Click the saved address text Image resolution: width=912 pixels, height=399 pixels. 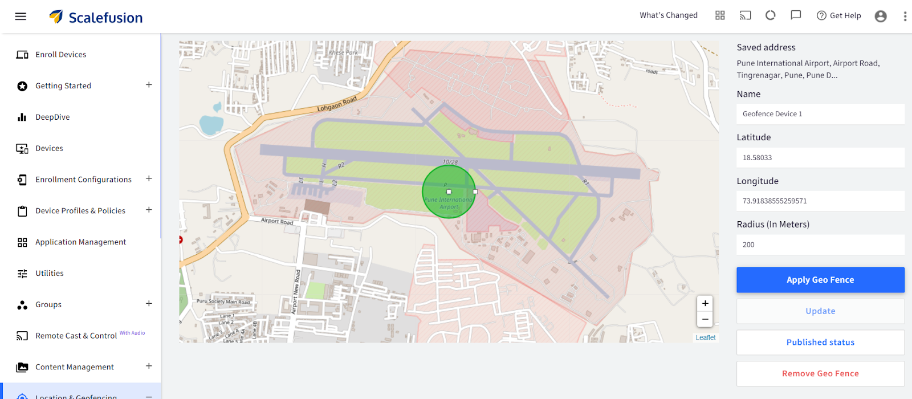[808, 69]
